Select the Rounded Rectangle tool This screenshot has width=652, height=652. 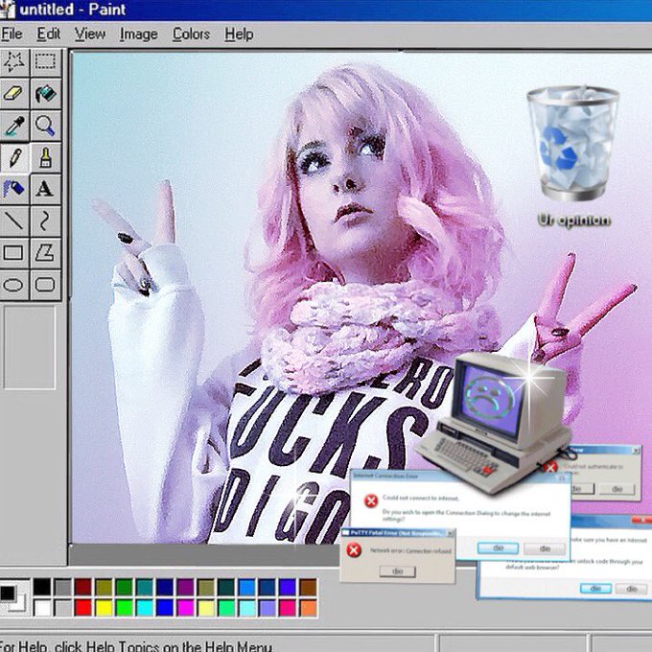[x=45, y=285]
